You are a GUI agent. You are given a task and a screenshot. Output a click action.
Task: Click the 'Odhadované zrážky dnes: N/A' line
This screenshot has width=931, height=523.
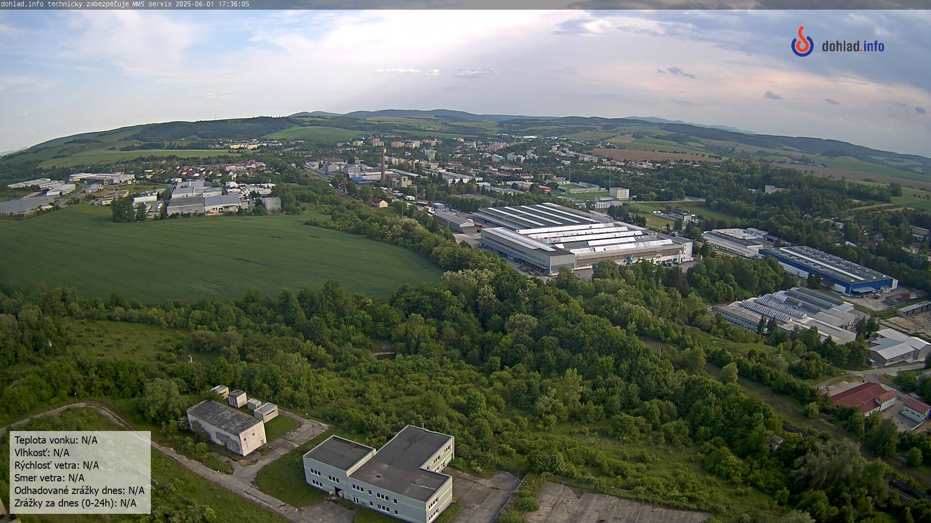[80, 491]
